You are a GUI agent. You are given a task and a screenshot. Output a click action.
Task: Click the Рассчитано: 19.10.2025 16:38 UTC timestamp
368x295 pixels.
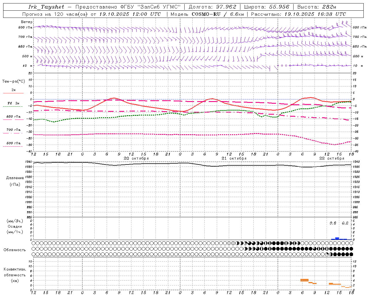pyautogui.click(x=299, y=14)
